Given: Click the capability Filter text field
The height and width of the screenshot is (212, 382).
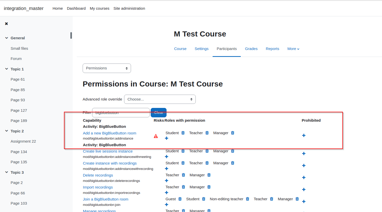Looking at the screenshot, I should pos(121,113).
